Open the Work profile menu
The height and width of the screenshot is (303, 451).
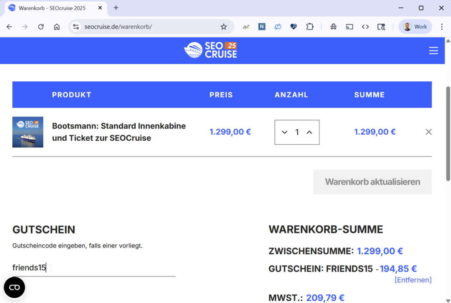point(415,27)
